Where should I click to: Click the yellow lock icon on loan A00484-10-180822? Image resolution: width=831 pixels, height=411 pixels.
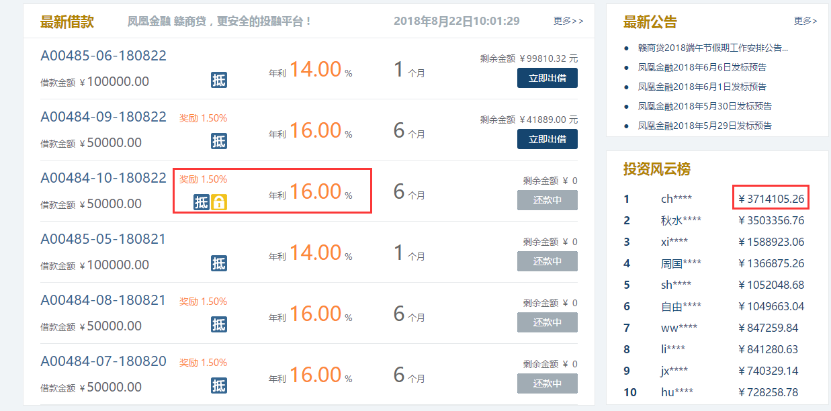pyautogui.click(x=219, y=202)
